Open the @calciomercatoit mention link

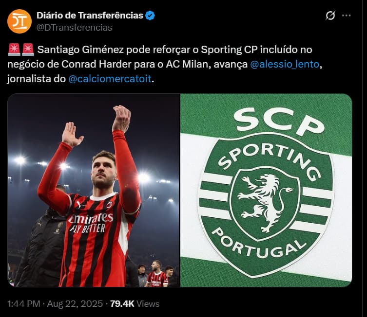tap(110, 79)
